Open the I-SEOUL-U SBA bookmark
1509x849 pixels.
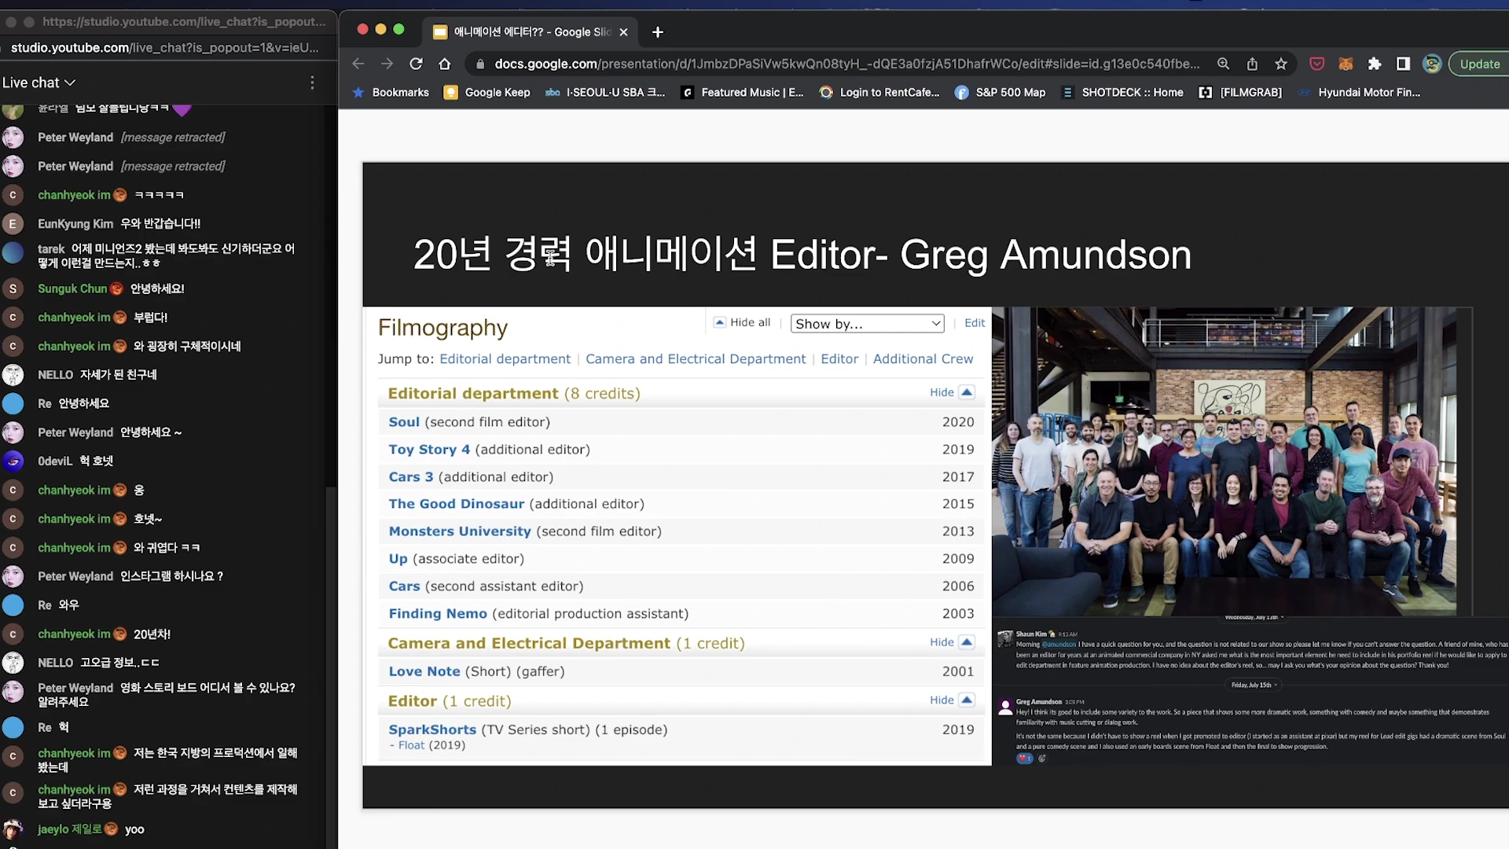pyautogui.click(x=605, y=92)
